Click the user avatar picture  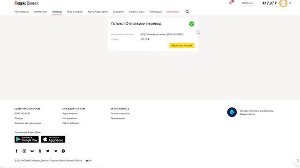pyautogui.click(x=283, y=3)
